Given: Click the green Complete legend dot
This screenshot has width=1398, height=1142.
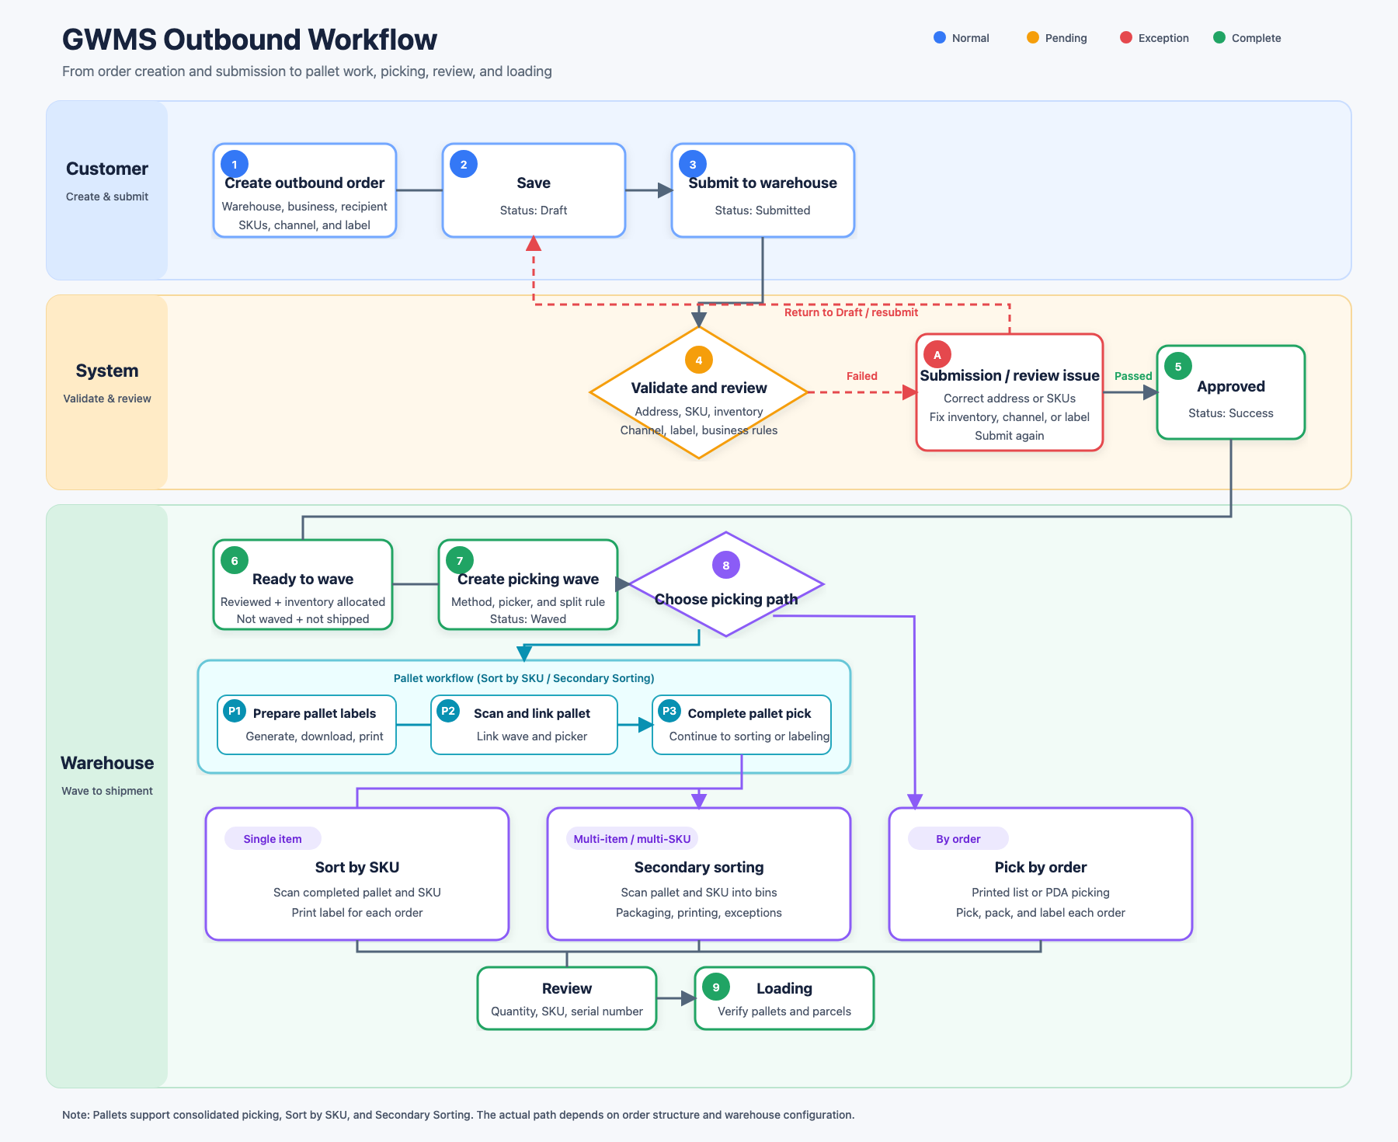Looking at the screenshot, I should [x=1219, y=37].
